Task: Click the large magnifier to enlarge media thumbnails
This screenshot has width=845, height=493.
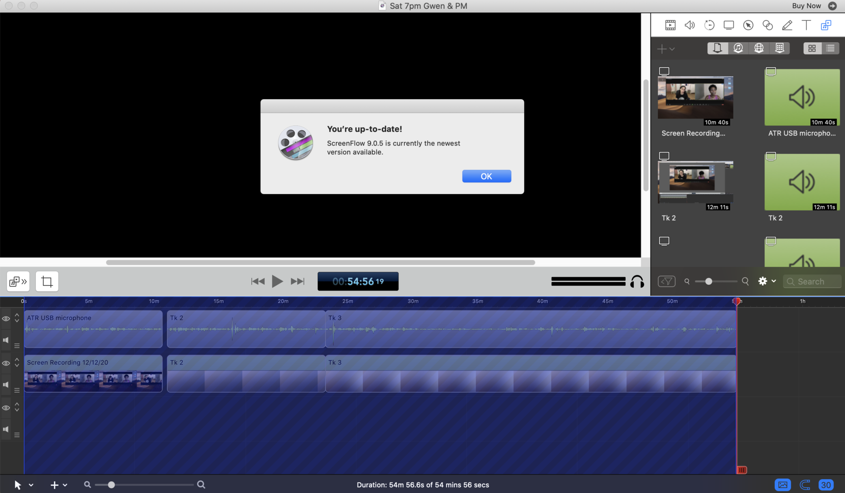Action: tap(745, 281)
